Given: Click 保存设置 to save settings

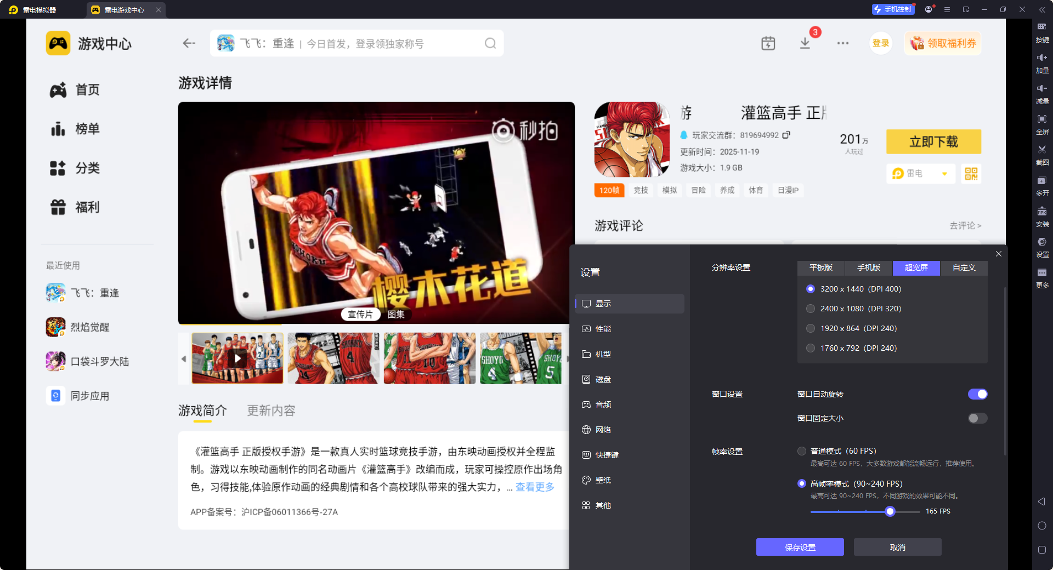Looking at the screenshot, I should tap(800, 546).
